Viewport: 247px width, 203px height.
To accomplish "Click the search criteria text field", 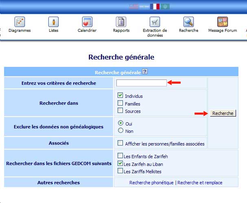I will click(x=142, y=83).
